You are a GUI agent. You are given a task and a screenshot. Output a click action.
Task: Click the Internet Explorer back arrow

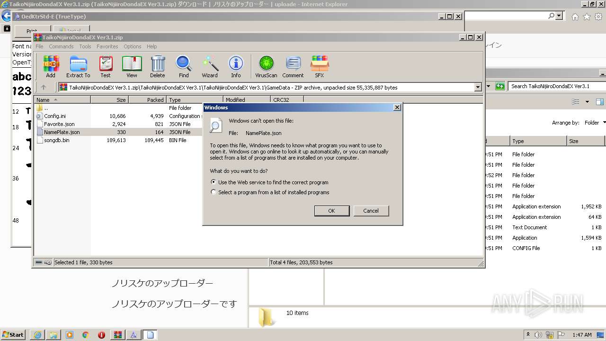pos(6,16)
